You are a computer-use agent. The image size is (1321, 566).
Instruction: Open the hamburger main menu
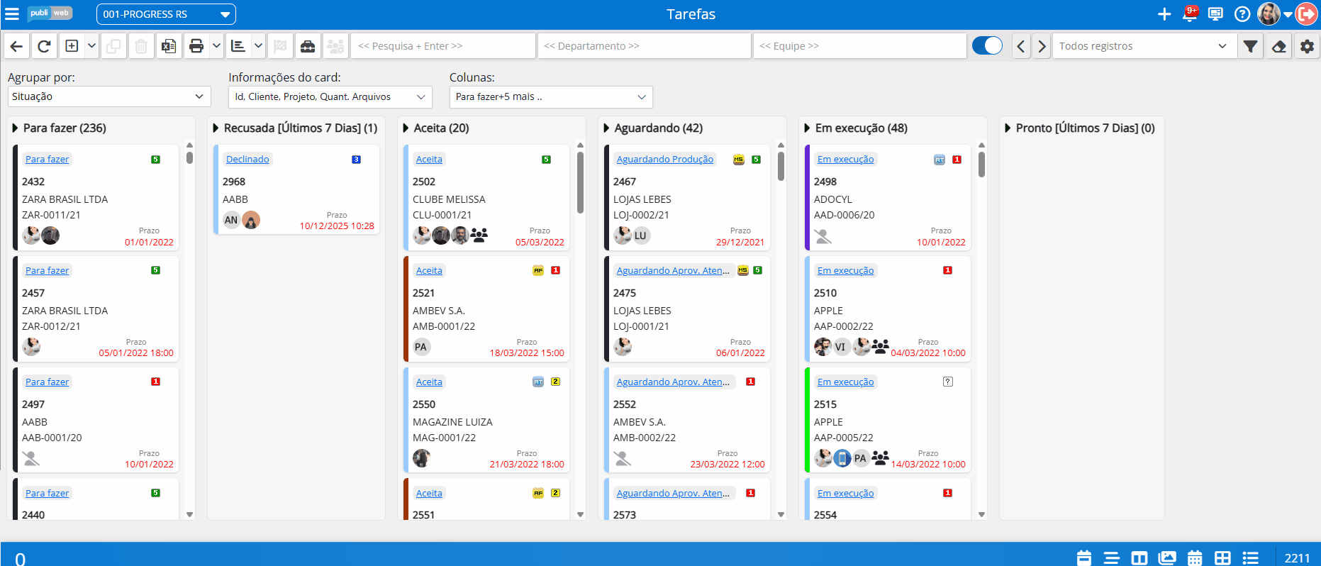pyautogui.click(x=12, y=13)
